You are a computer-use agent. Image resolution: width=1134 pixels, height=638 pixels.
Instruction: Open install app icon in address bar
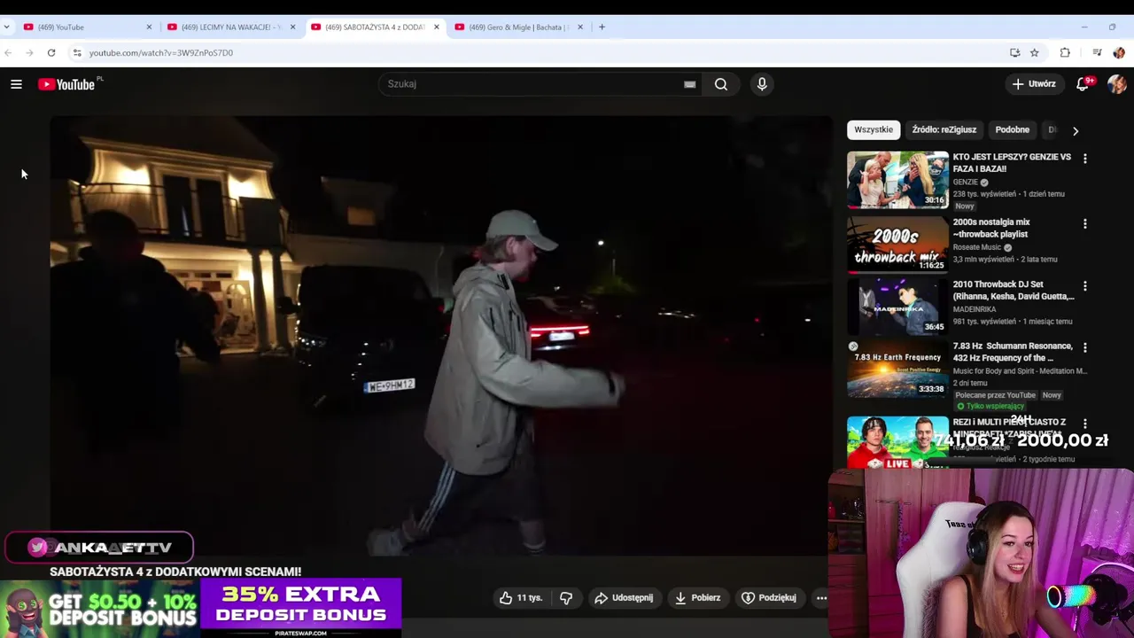point(1014,53)
